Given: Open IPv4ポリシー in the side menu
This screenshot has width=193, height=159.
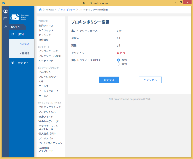Looking at the screenshot, I should coord(46,72).
